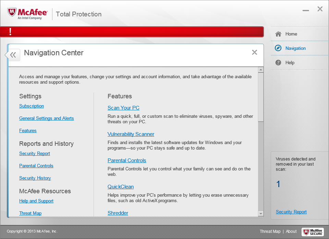
Task: Select the Navigation compass icon
Action: (x=278, y=48)
